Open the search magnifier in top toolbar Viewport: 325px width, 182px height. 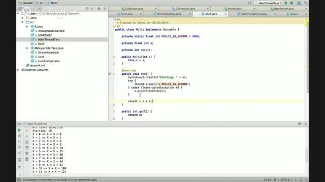(x=306, y=3)
